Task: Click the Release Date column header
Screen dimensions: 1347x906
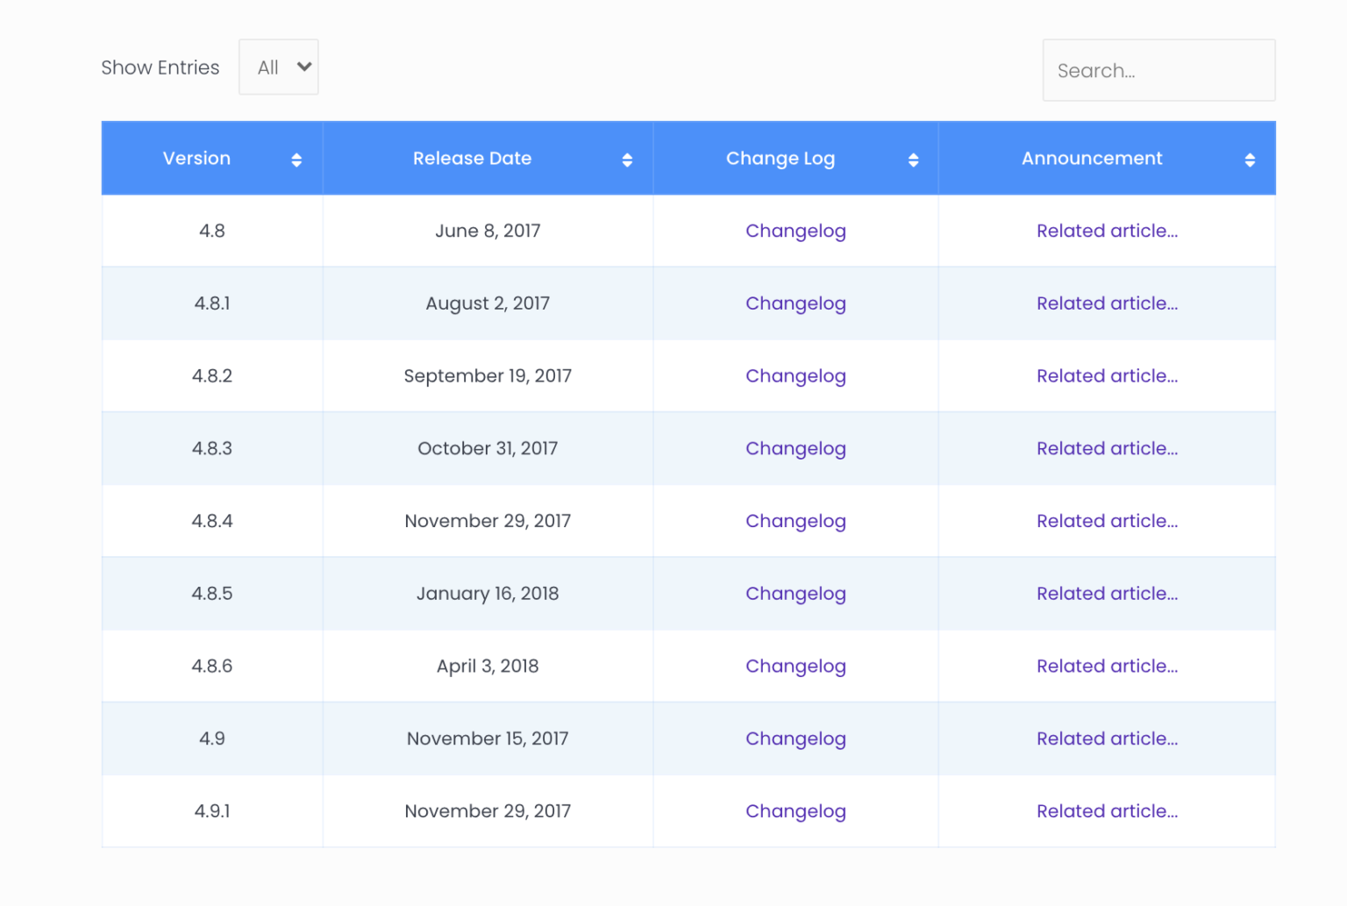Action: (473, 159)
